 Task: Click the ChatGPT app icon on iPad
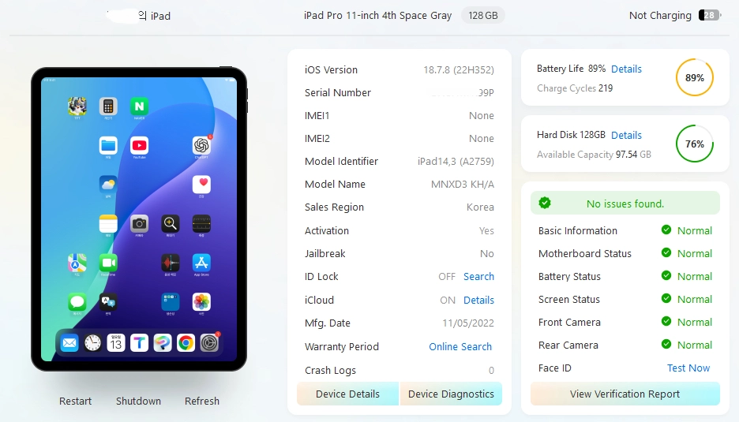(x=201, y=146)
